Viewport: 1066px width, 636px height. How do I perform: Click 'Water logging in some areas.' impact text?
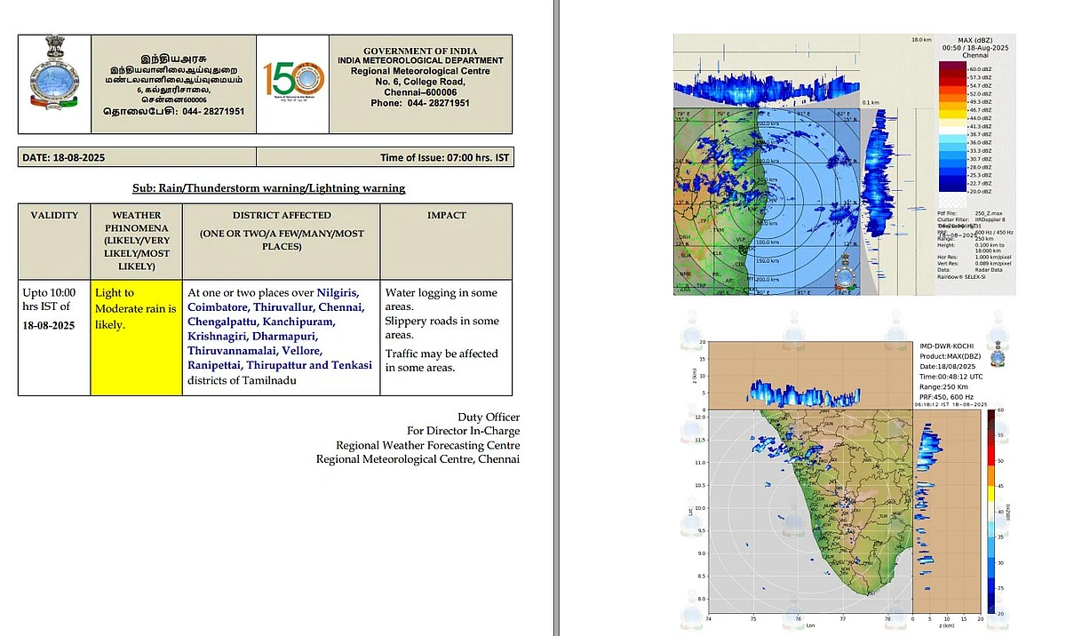442,299
